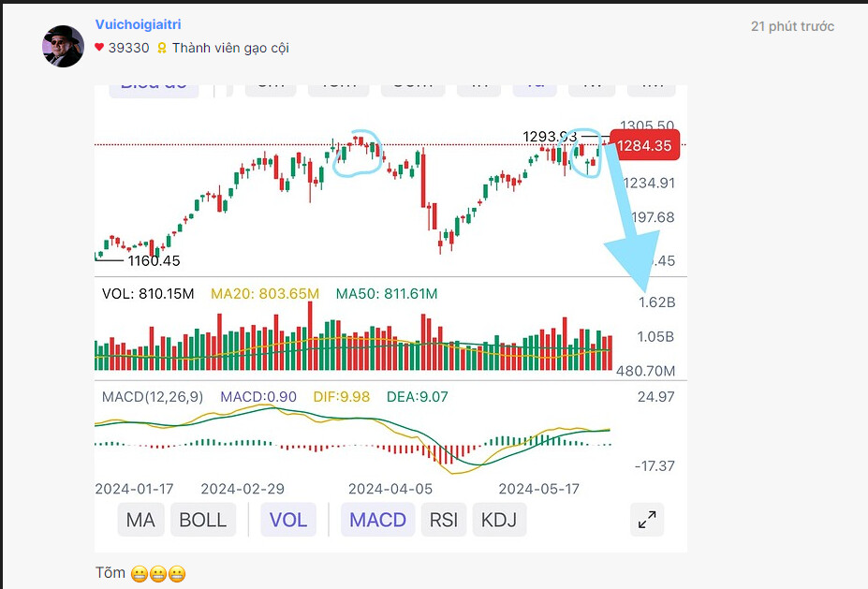Toggle the MACD indicator
Screen dimensions: 868x589
[378, 520]
